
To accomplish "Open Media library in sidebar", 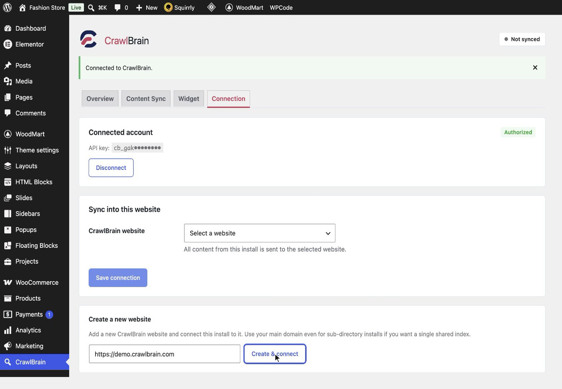I will [x=35, y=81].
